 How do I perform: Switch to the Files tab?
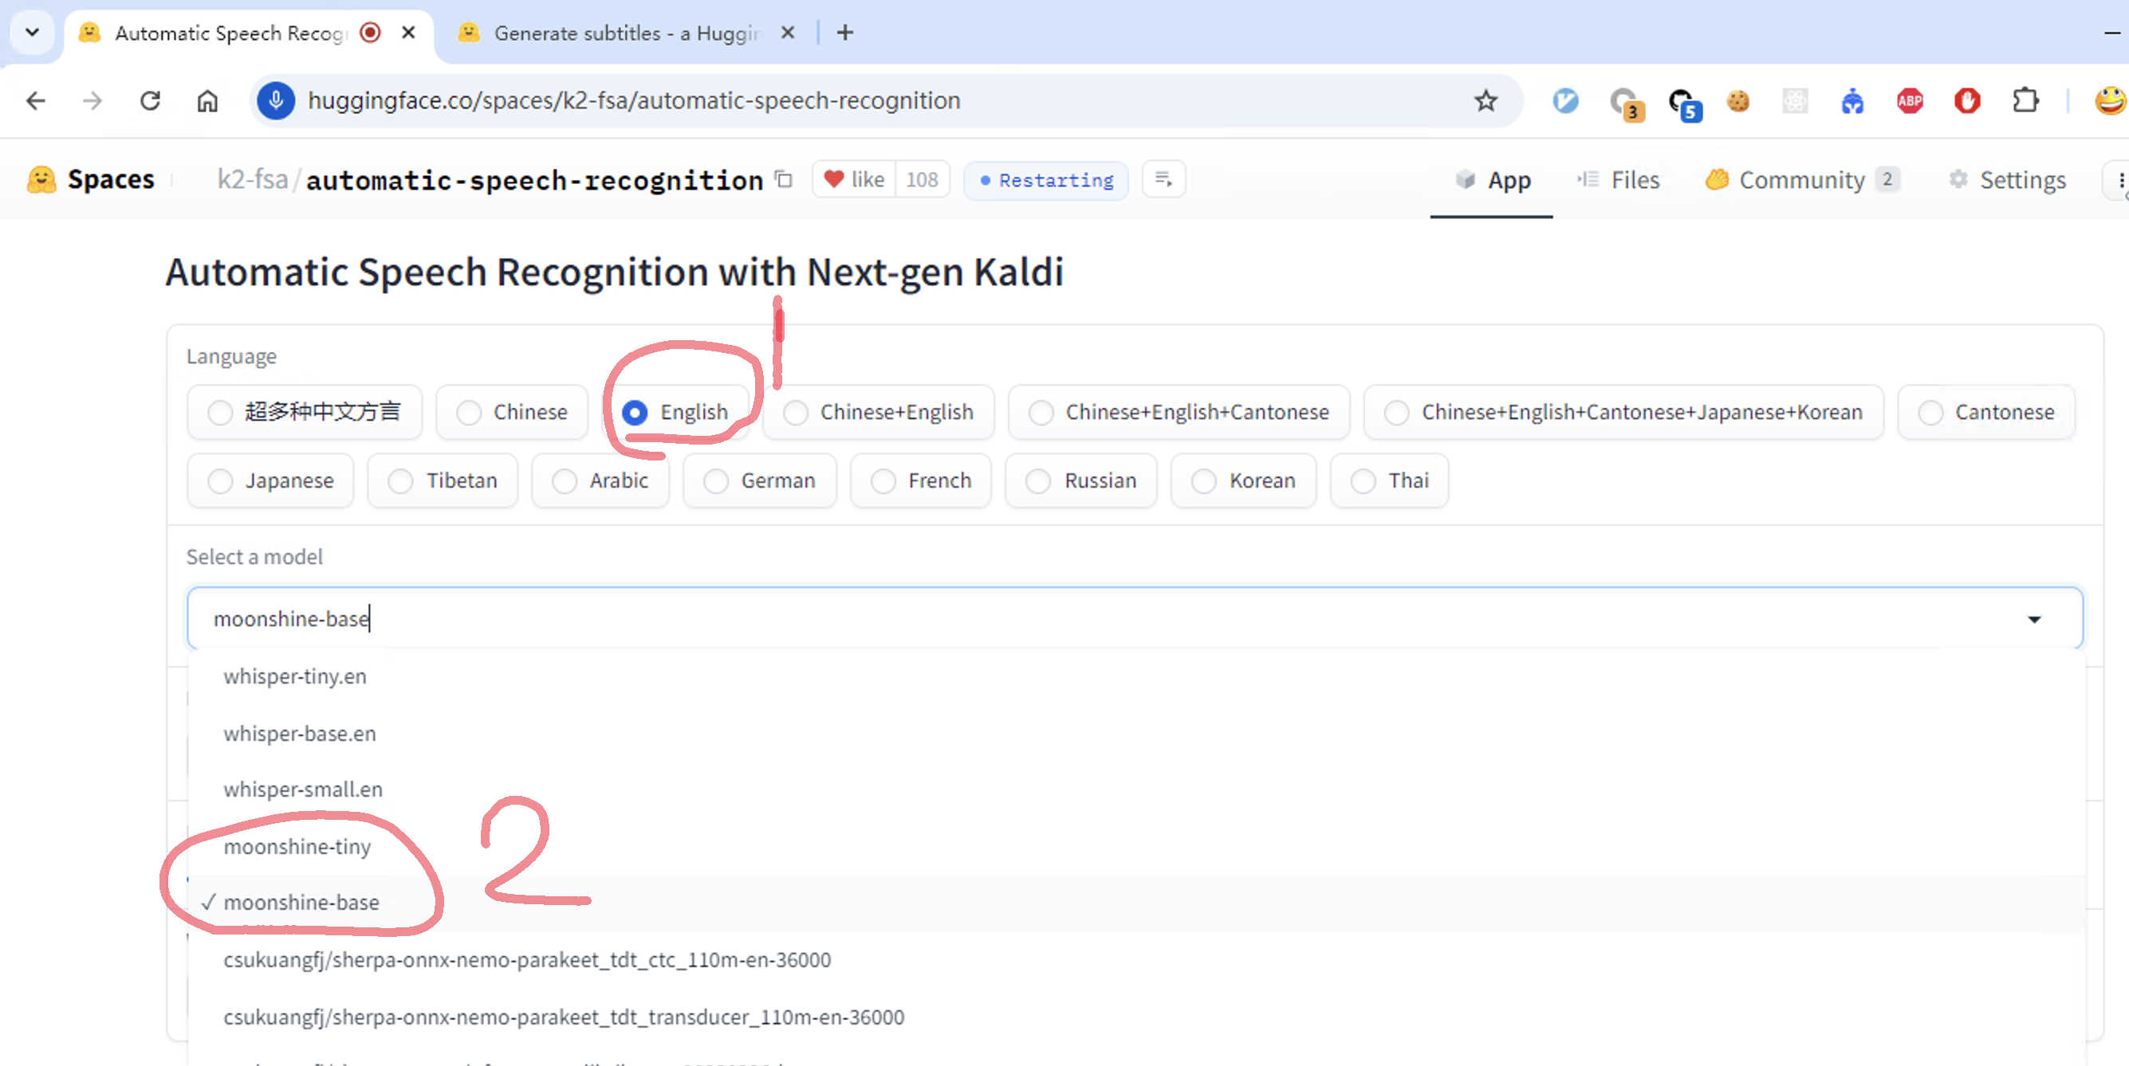(1618, 180)
